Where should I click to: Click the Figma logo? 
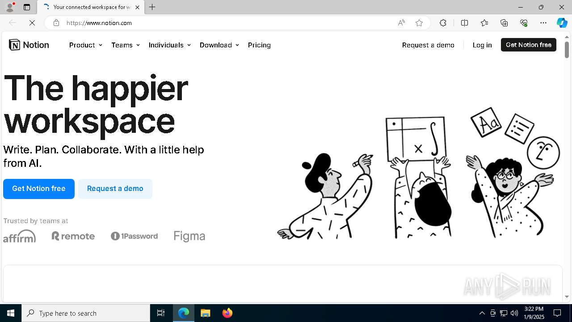189,236
